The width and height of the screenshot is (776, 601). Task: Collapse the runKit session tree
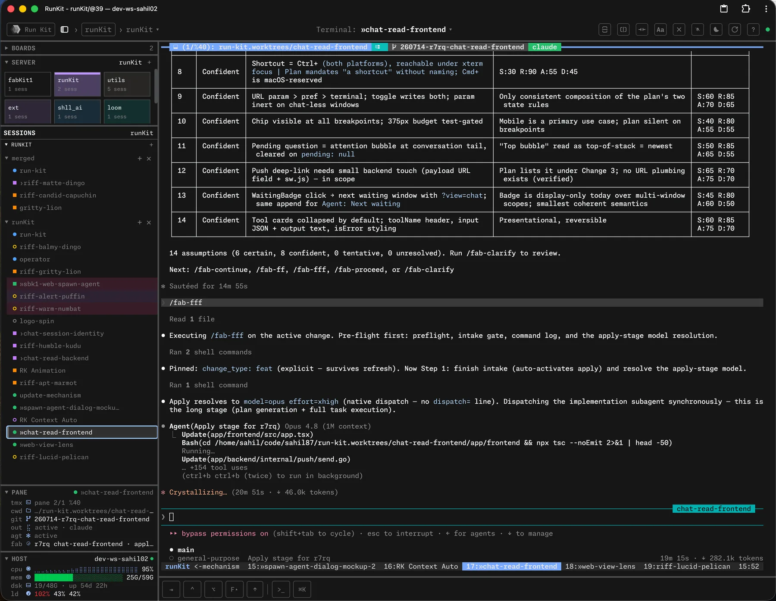click(6, 222)
